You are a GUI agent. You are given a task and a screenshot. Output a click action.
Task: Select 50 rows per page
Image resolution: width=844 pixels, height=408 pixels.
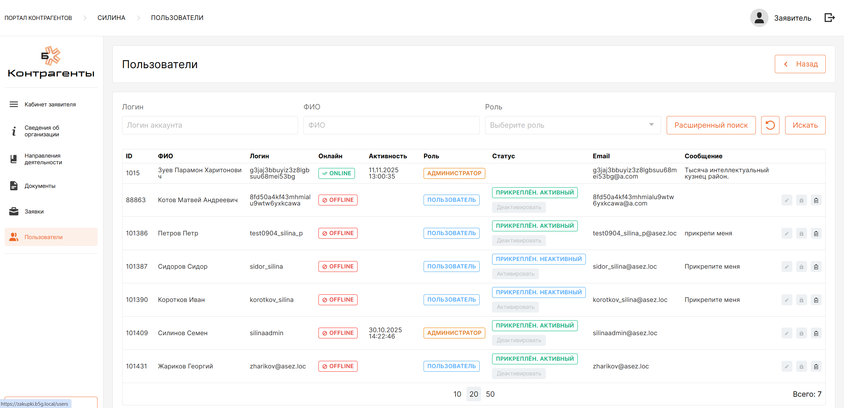click(x=490, y=394)
